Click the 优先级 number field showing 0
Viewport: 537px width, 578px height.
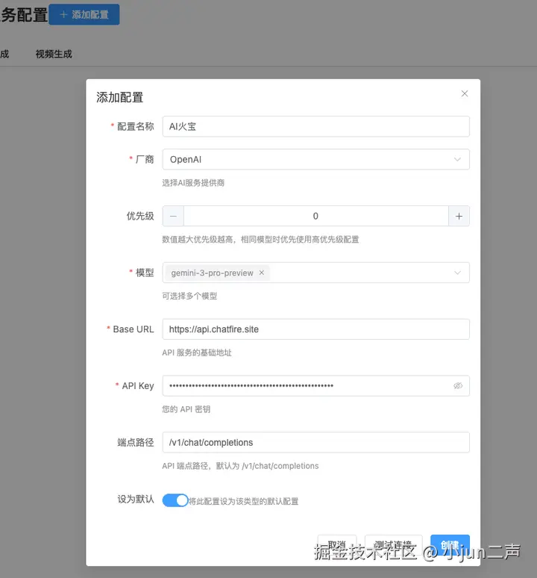[x=315, y=216]
